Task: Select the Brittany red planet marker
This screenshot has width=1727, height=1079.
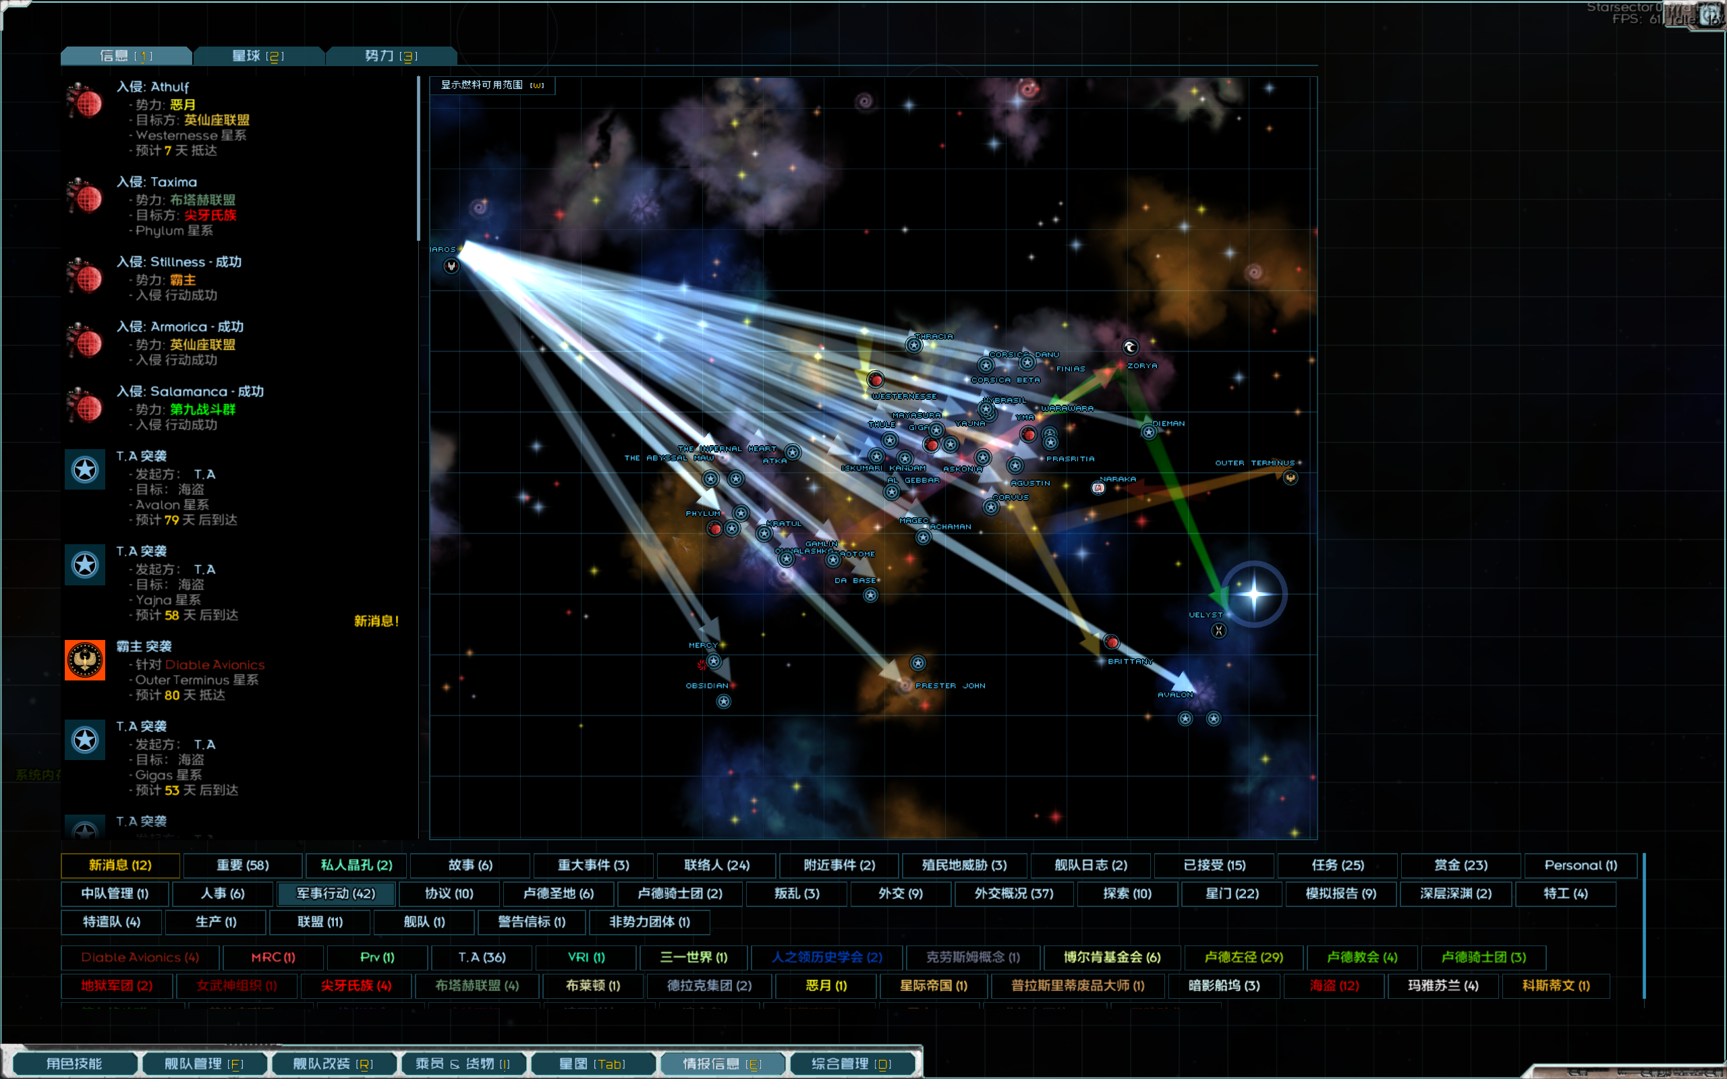Action: pos(1111,642)
